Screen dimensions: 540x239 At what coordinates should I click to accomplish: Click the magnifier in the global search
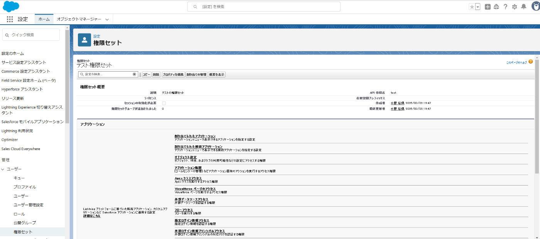tap(196, 7)
